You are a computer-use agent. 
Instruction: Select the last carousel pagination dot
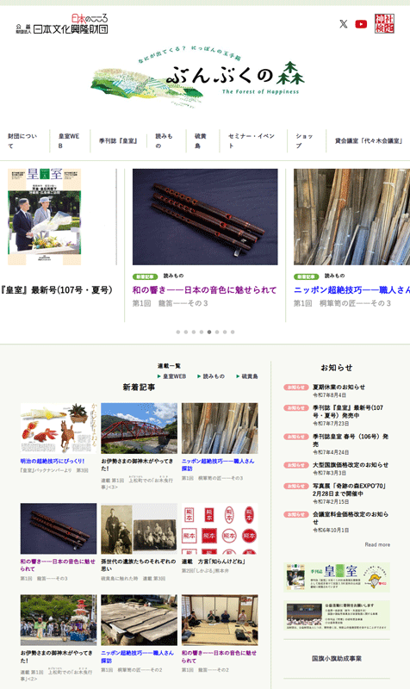pos(233,332)
